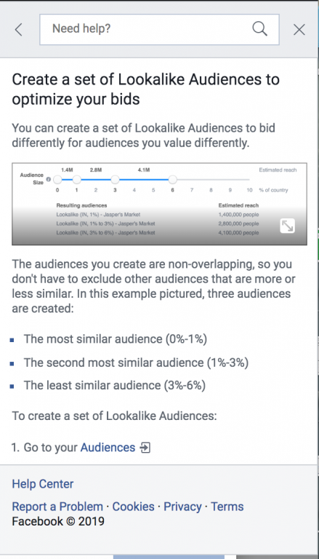Image resolution: width=319 pixels, height=559 pixels.
Task: Click the external link icon after Audiences
Action: (145, 448)
